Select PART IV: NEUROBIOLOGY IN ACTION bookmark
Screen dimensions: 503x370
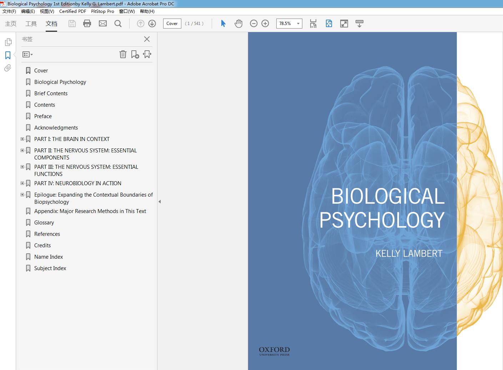(x=78, y=183)
